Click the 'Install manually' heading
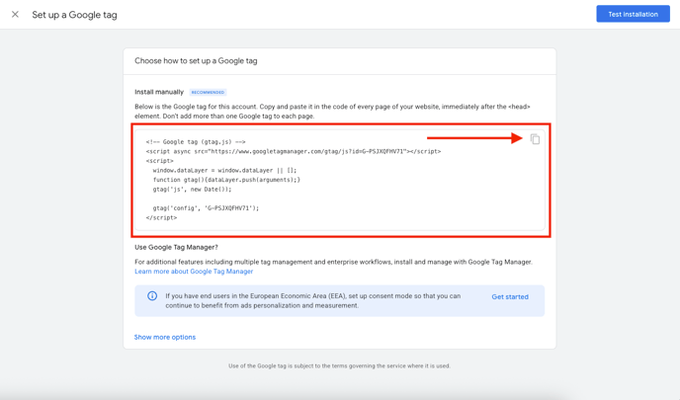 tap(159, 92)
